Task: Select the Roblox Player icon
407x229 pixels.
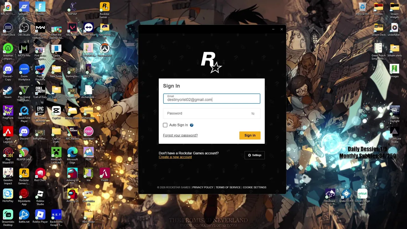Action: 40,217
